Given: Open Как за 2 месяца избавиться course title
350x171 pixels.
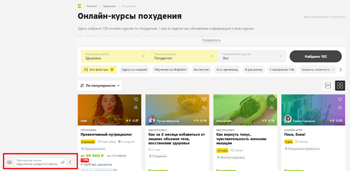Looking at the screenshot, I should 176,139.
